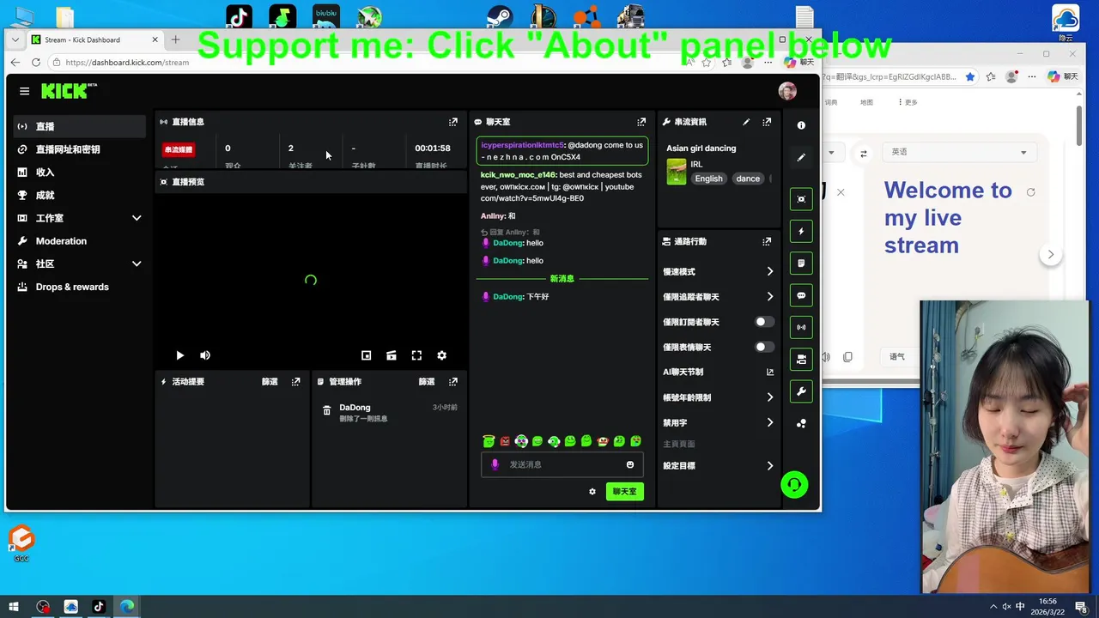
Task: Switch preview to theater mode
Action: point(392,355)
